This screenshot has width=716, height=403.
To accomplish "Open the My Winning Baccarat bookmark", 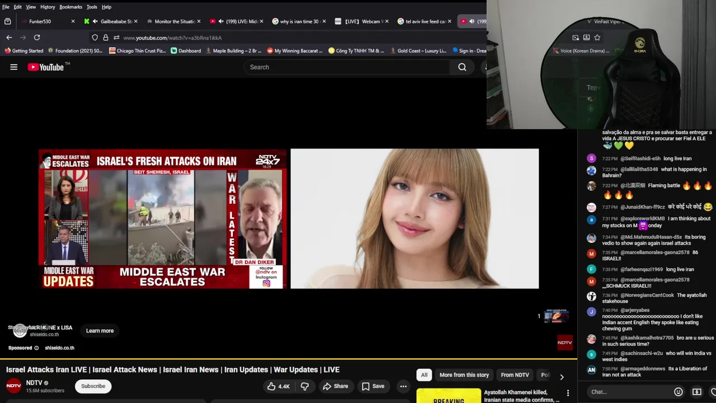I will pyautogui.click(x=295, y=50).
